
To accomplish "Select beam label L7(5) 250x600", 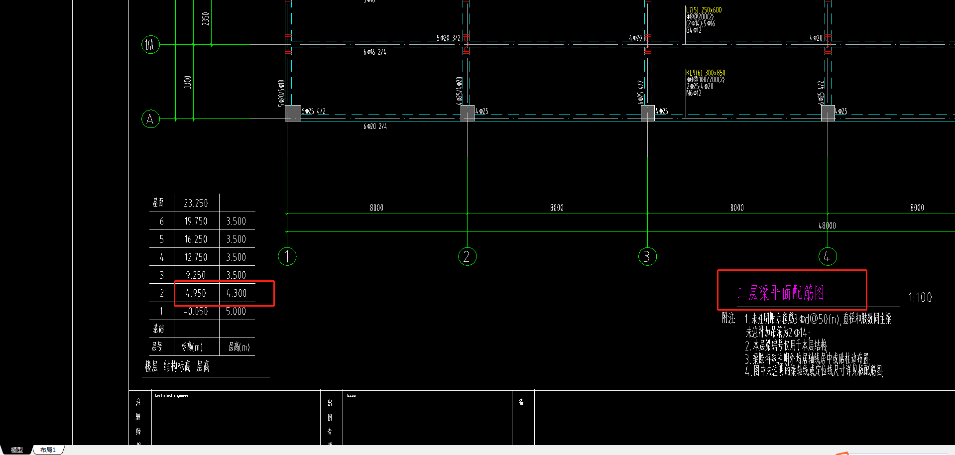I will [704, 10].
